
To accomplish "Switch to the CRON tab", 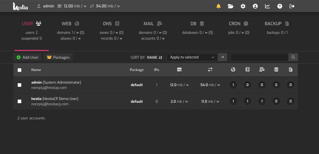I will point(239,24).
